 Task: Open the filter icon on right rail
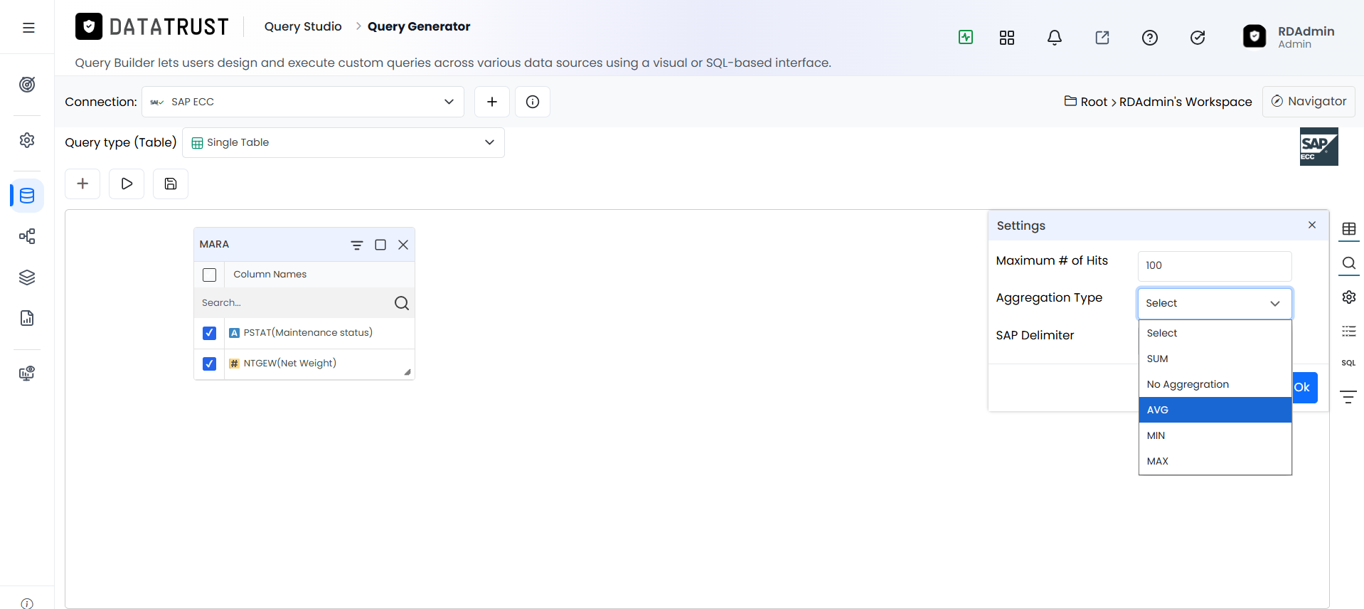tap(1349, 397)
